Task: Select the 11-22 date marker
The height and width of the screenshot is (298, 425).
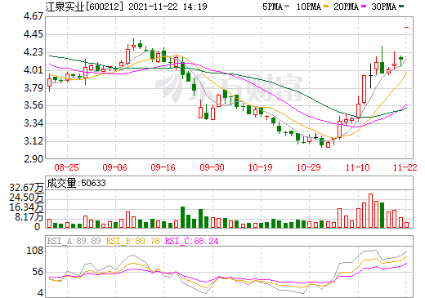Action: click(405, 167)
